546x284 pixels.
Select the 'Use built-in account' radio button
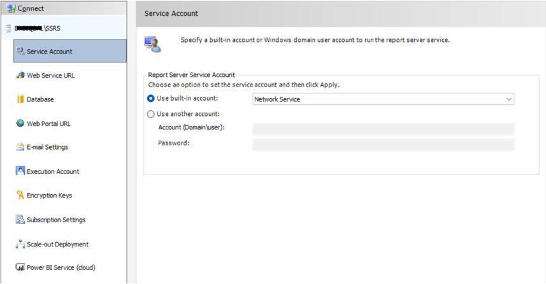coord(151,99)
